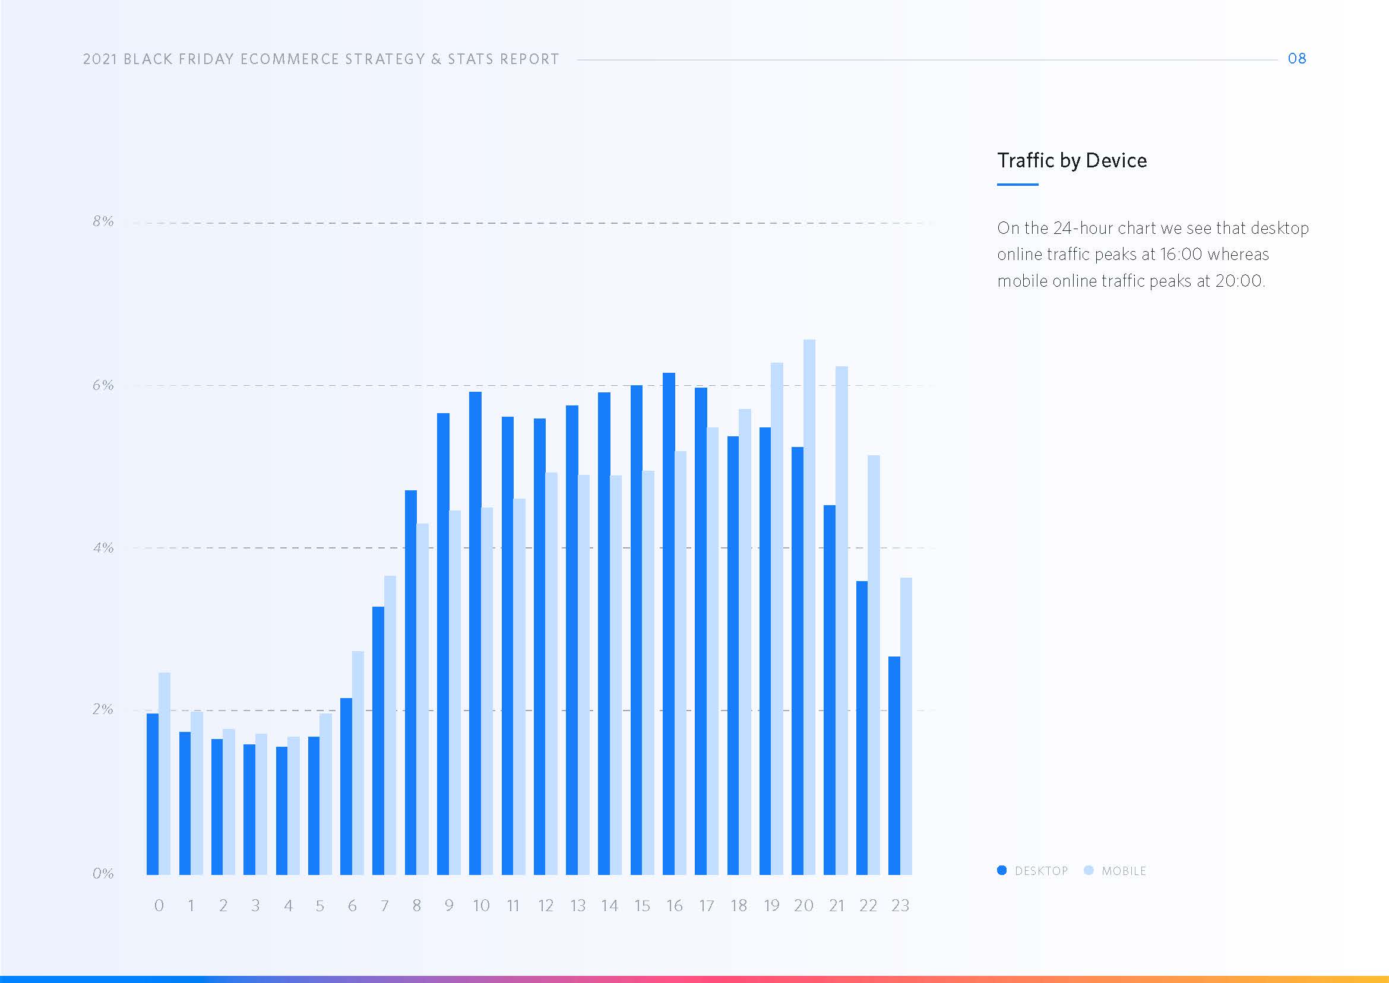This screenshot has width=1389, height=983.
Task: Click the mobile bar at hour 22
Action: tap(873, 665)
